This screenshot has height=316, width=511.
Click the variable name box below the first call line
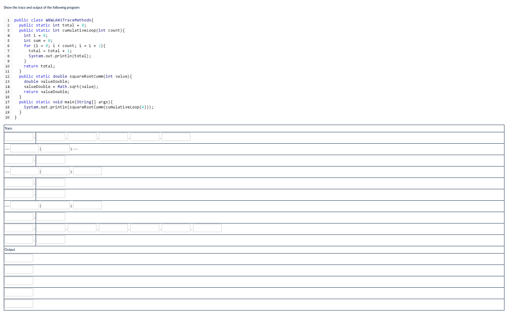point(19,159)
